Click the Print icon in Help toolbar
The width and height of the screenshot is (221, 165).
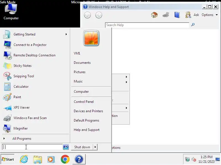tap(166, 15)
